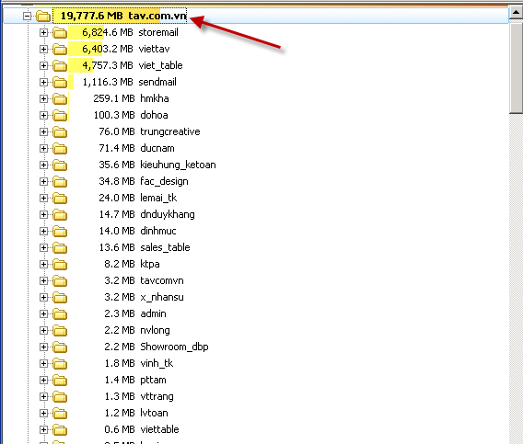Expand the viettav folder node

coord(43,50)
